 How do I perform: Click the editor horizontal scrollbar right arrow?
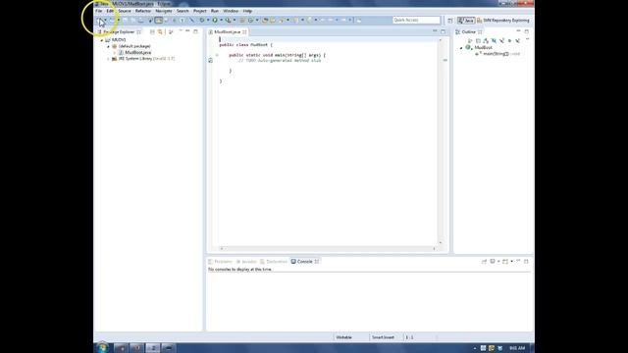[x=434, y=248]
